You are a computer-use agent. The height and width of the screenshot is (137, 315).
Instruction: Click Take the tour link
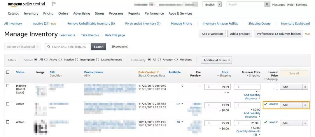pos(90,35)
